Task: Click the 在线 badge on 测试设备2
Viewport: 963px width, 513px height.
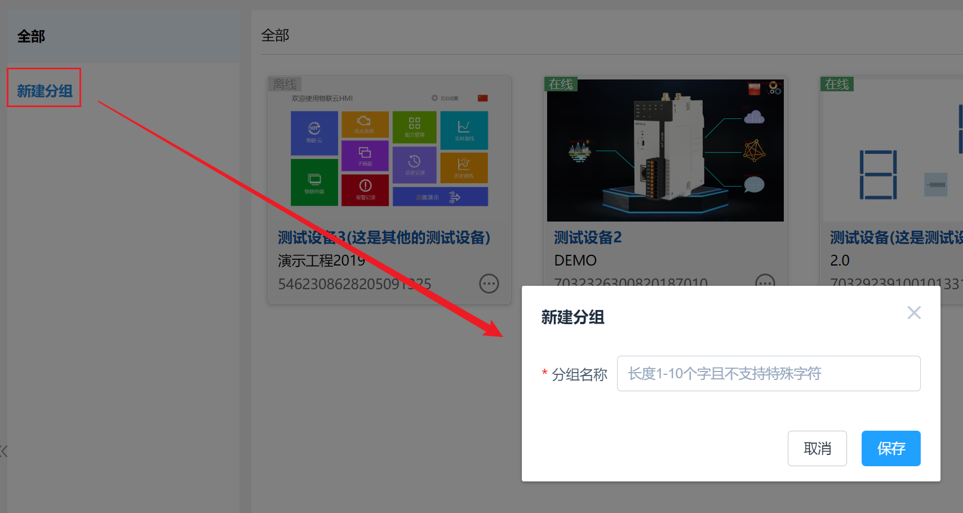Action: (x=561, y=84)
